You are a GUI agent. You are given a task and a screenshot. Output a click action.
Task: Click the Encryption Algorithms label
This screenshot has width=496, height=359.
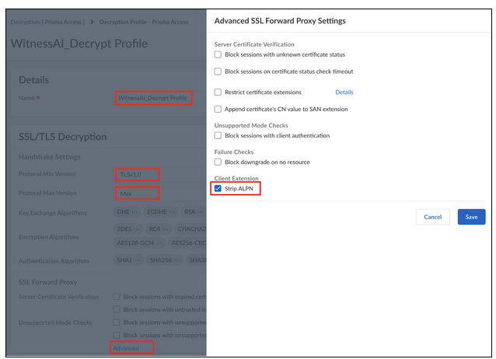pyautogui.click(x=49, y=236)
